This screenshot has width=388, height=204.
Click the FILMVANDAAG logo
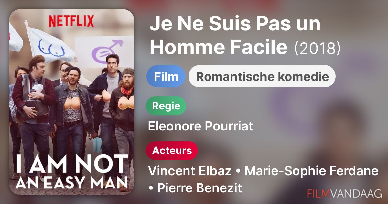[345, 194]
